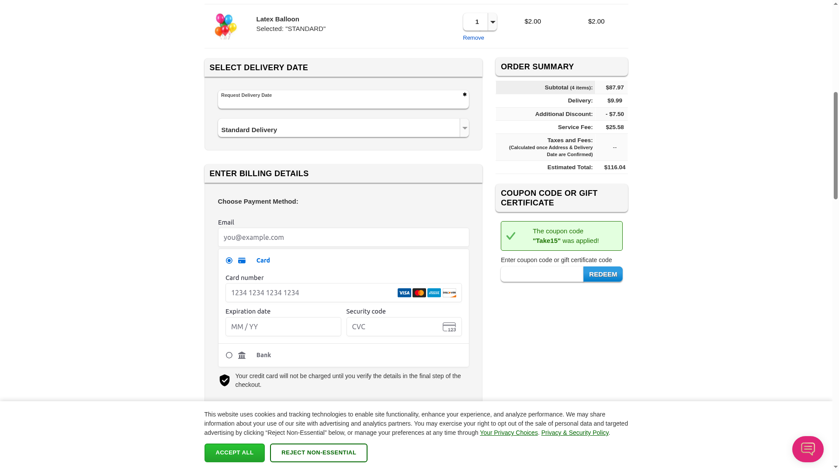Viewport: 839px width, 471px height.
Task: Click the Discover card logo icon
Action: 449,293
